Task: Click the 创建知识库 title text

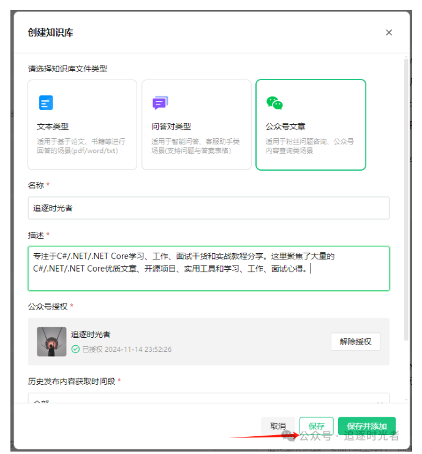Action: pyautogui.click(x=50, y=32)
